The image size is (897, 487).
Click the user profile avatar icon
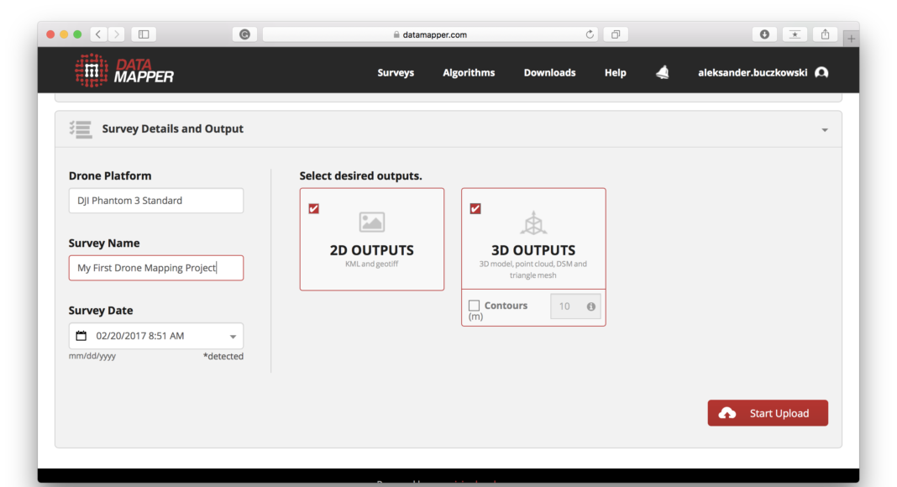point(821,73)
